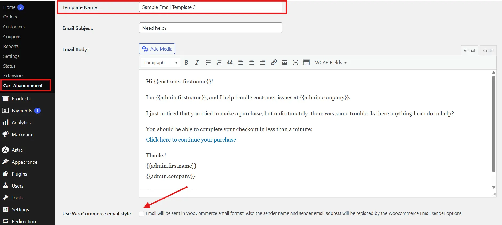Viewport: 502px width, 225px height.
Task: Click the Template Name input field
Action: (211, 7)
